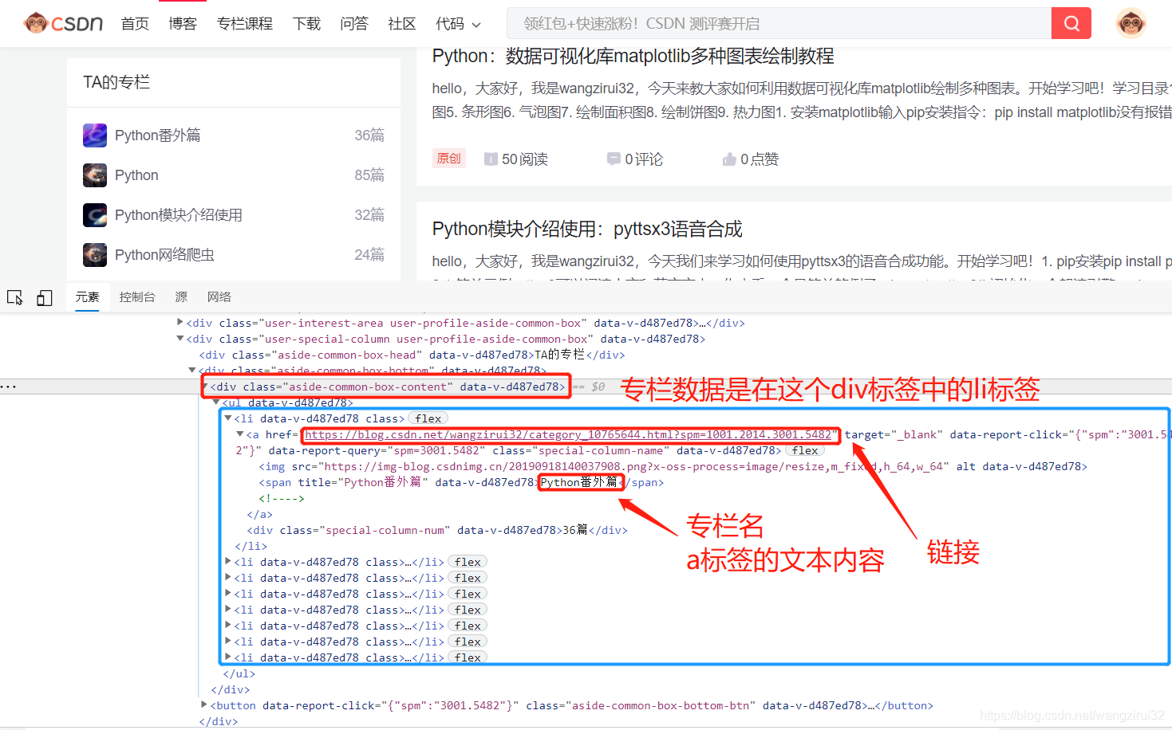
Task: Click the Python番外篇 column thumbnail
Action: [95, 135]
